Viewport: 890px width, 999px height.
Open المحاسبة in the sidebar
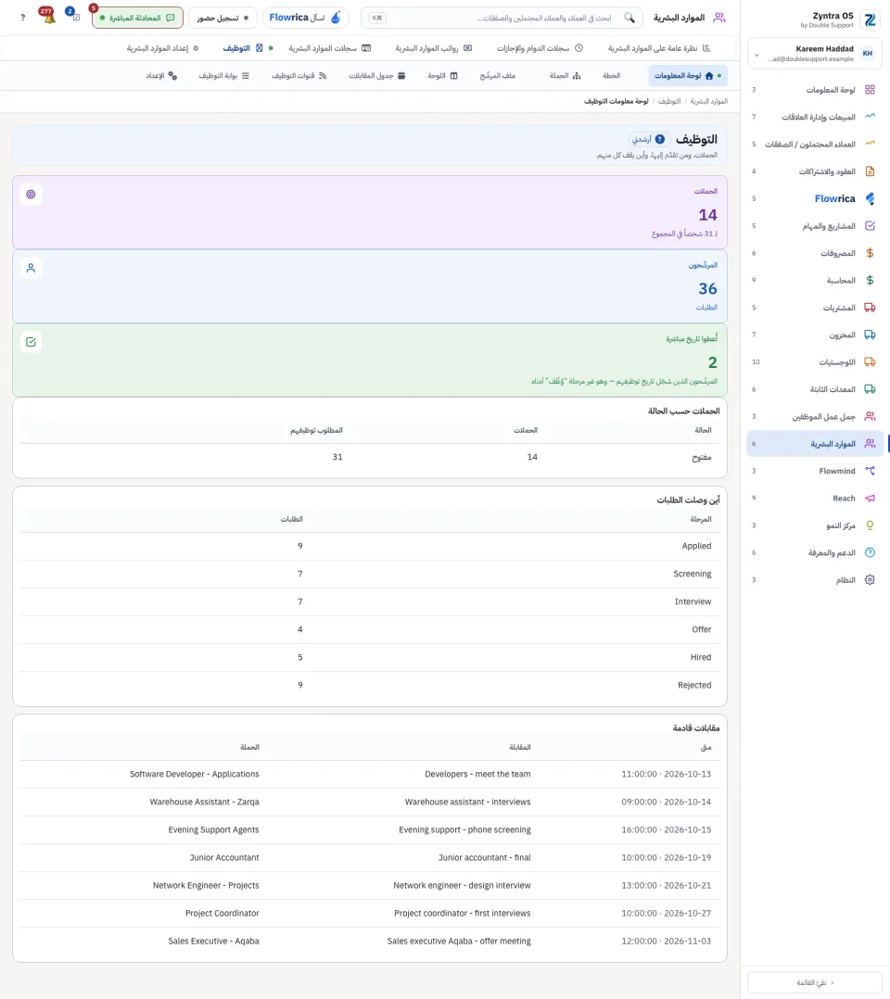click(x=816, y=280)
